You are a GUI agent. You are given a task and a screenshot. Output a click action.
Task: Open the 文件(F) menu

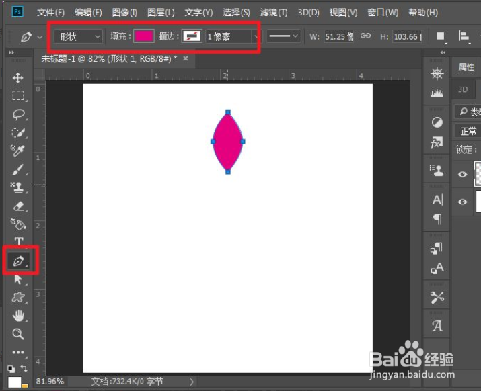(51, 13)
